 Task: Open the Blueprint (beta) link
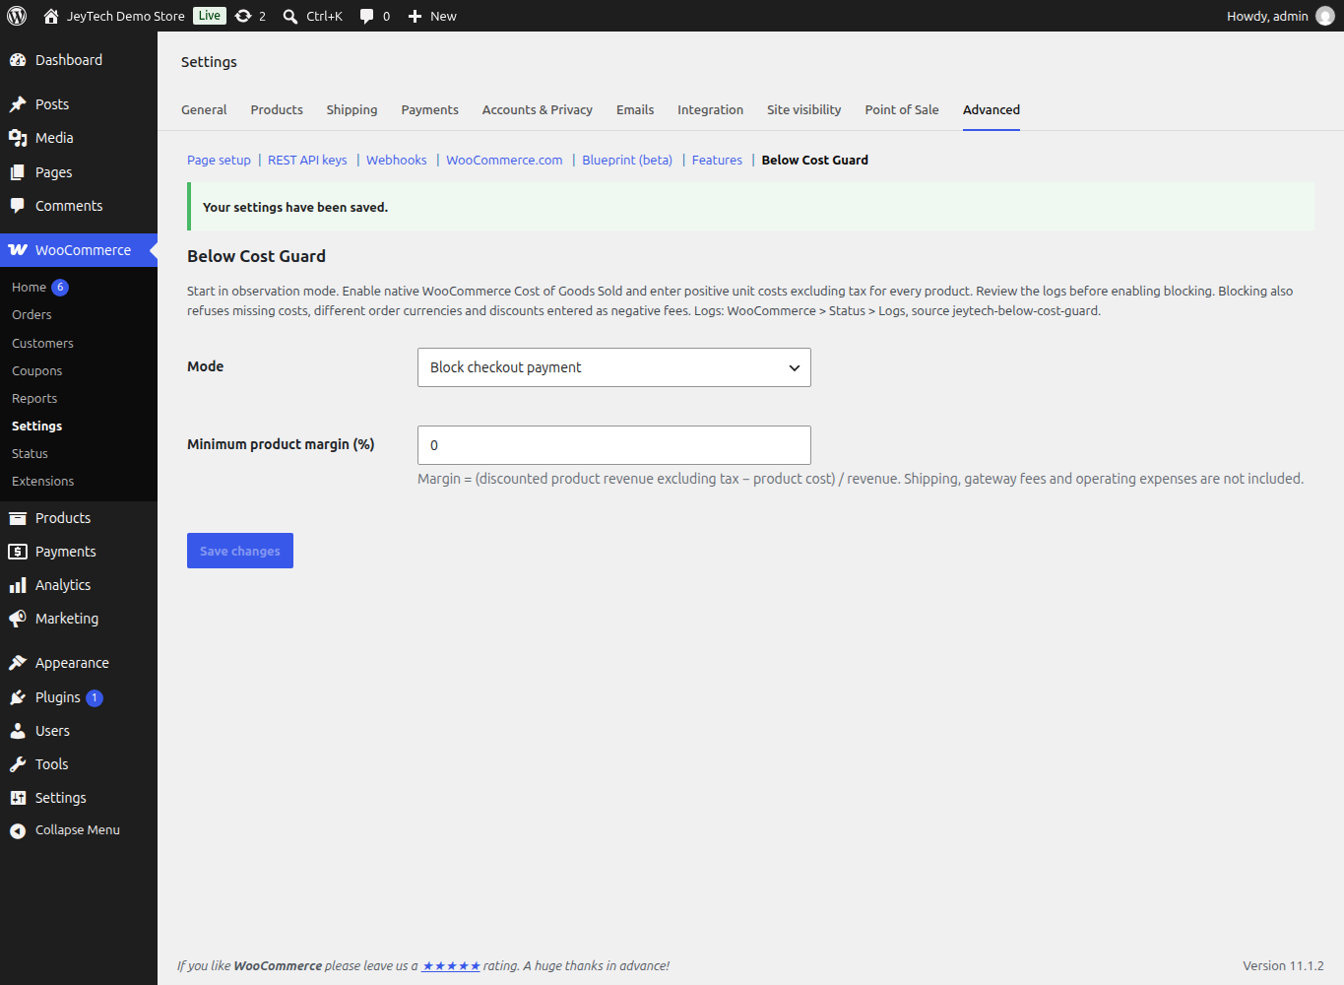point(627,160)
